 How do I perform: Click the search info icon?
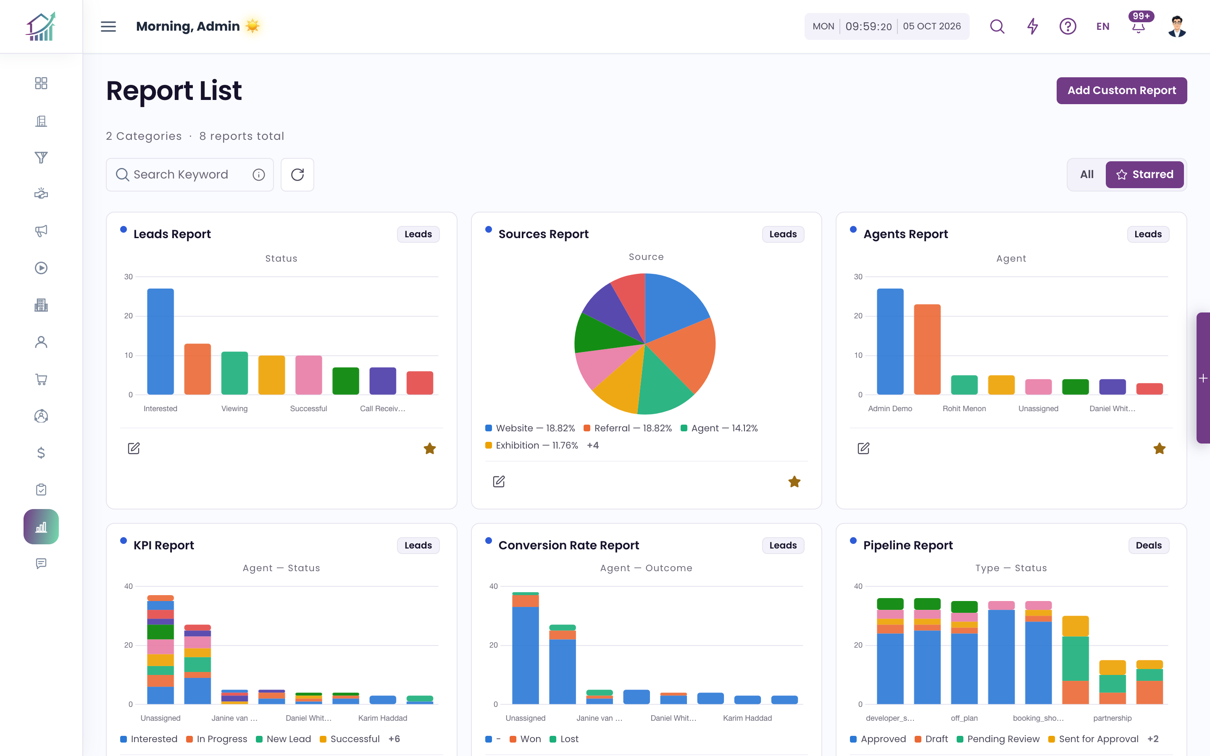point(258,174)
